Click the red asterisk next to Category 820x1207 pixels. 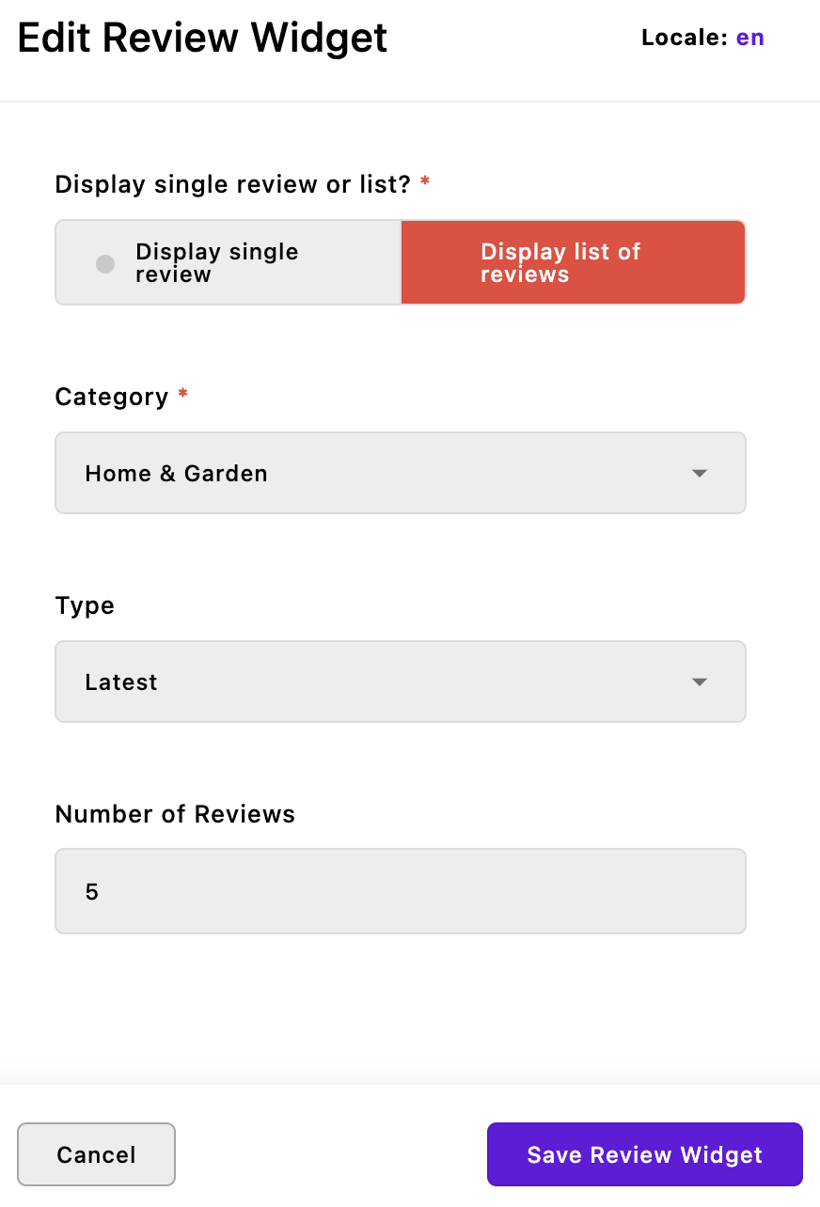tap(181, 394)
